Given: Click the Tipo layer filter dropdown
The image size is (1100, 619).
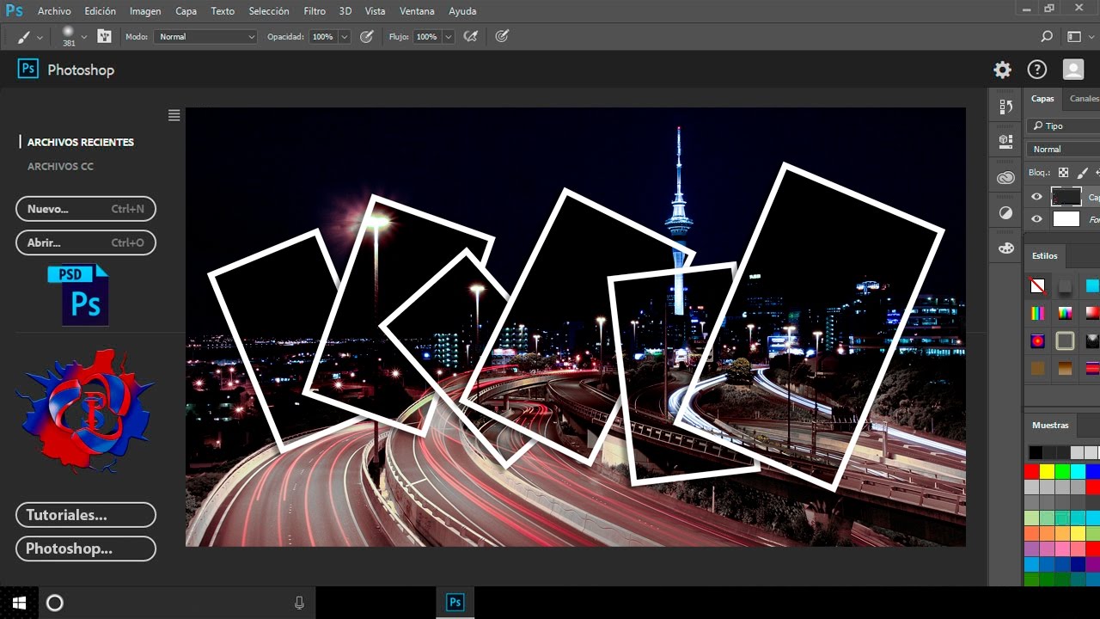Looking at the screenshot, I should tap(1063, 126).
